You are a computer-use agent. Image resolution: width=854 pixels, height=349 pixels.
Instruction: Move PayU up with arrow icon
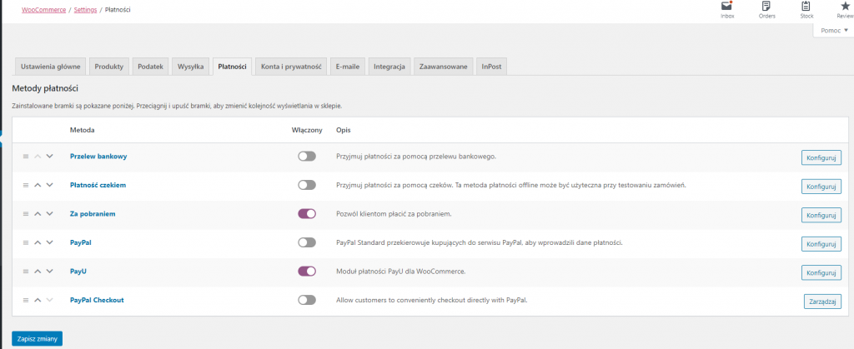38,272
